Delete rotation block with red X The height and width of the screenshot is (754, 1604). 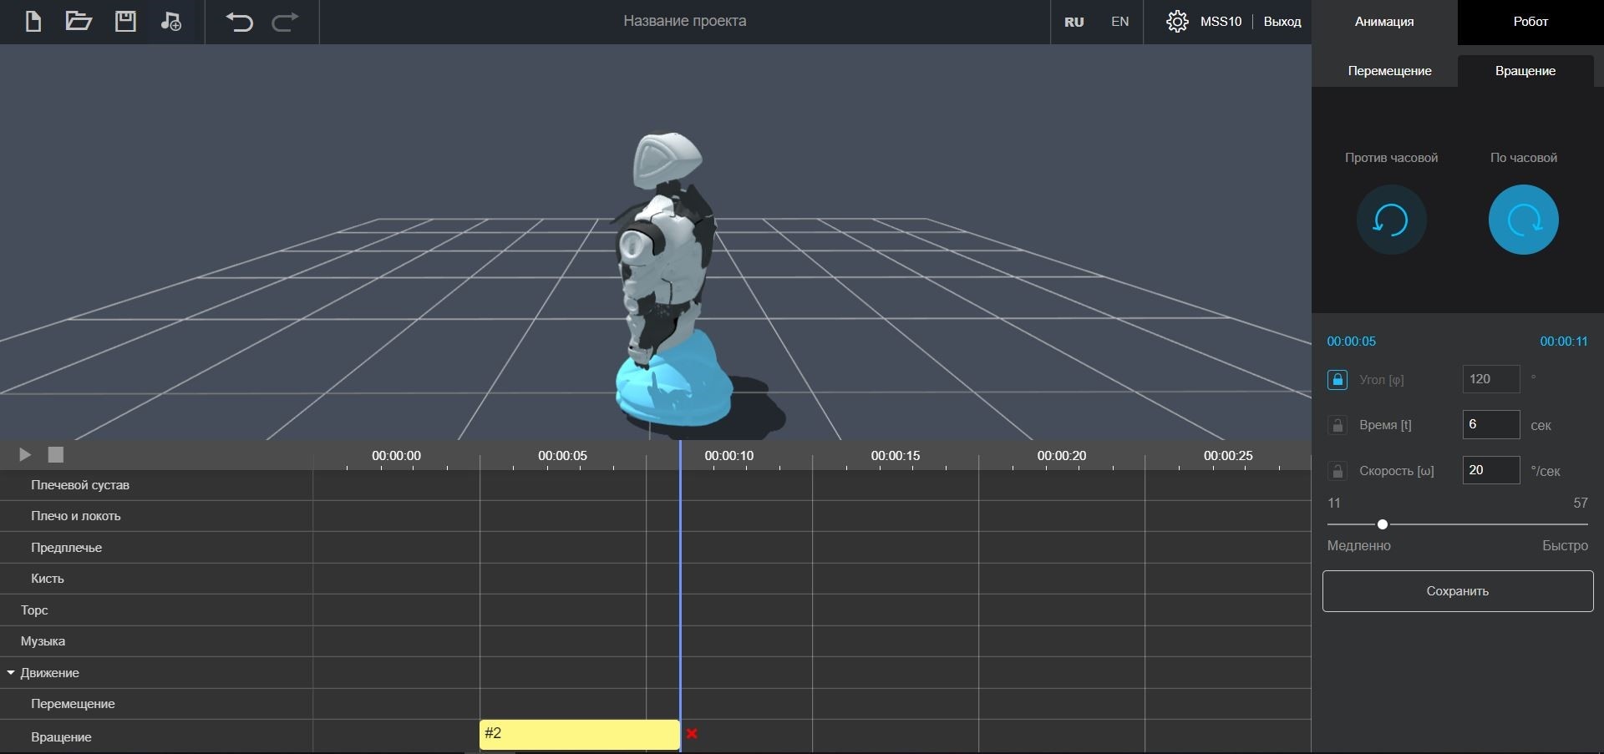click(x=692, y=734)
